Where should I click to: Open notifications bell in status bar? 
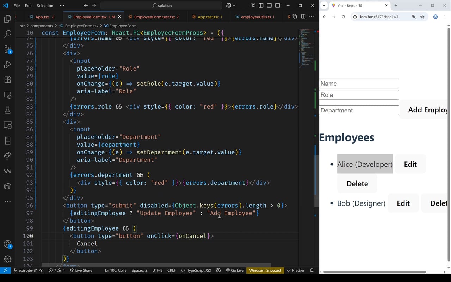[x=311, y=270]
